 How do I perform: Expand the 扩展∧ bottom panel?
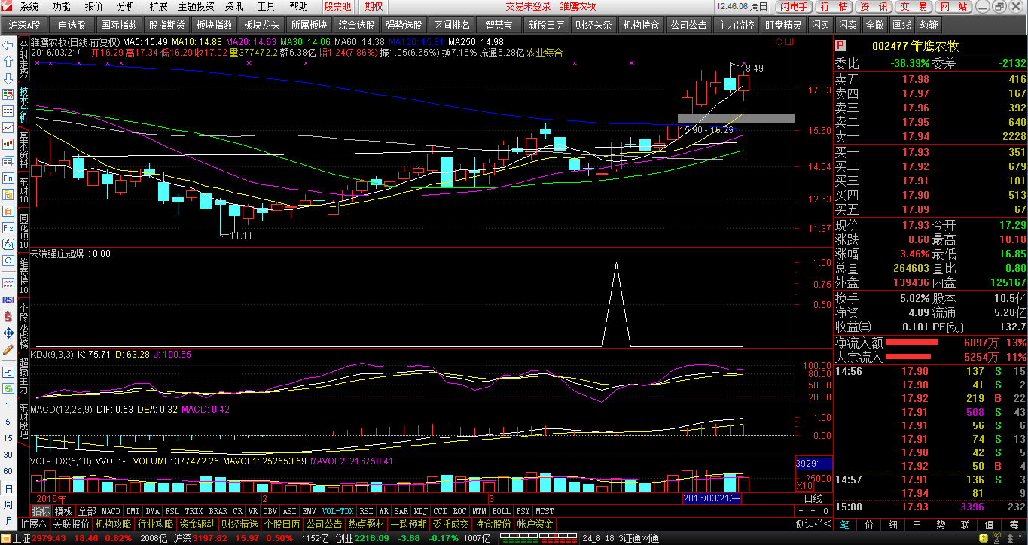33,524
